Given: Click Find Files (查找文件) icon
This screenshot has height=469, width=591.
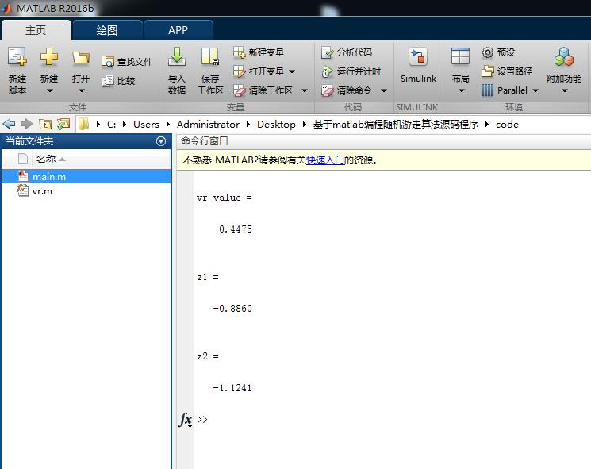Looking at the screenshot, I should click(107, 62).
